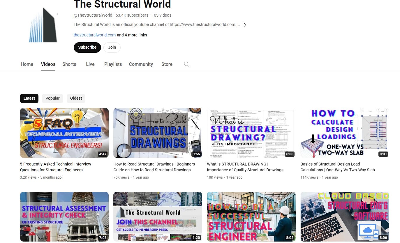Open The Structural World channel avatar logo
The image size is (400, 243).
[x=43, y=25]
